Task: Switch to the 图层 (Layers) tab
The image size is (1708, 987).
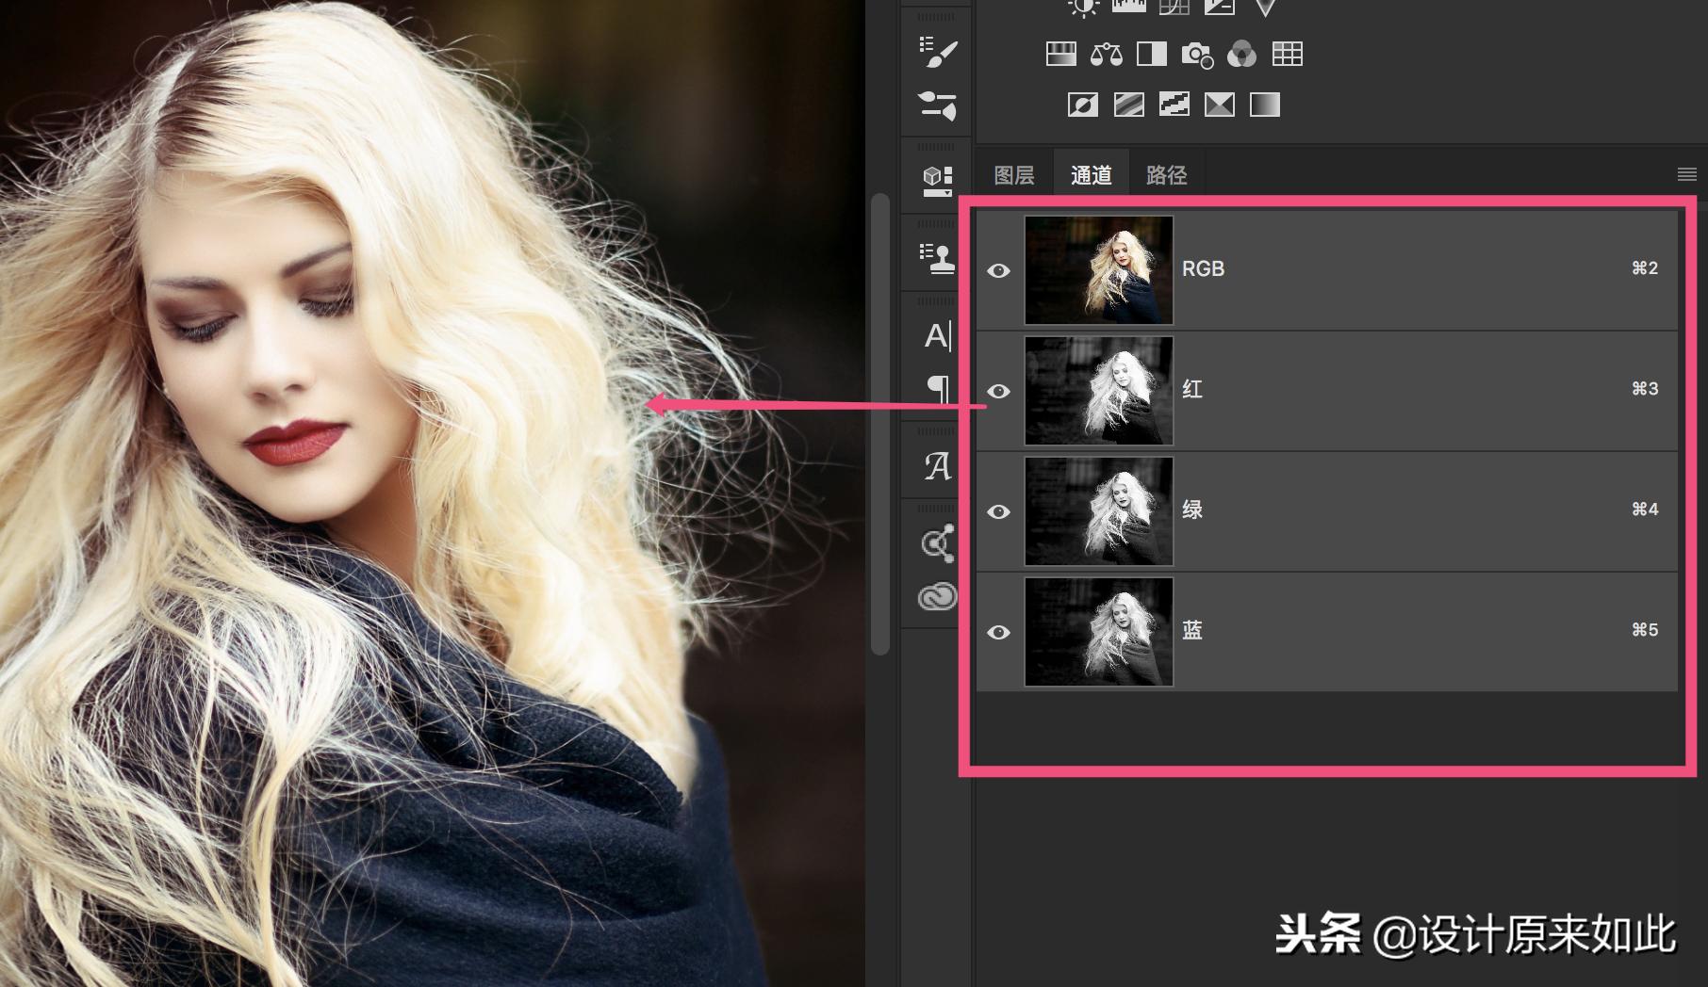Action: coord(1014,175)
